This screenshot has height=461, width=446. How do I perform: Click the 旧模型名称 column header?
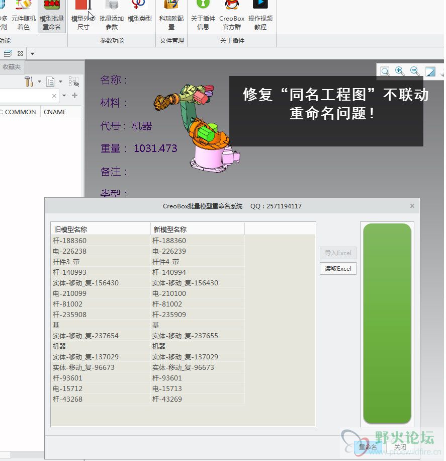click(x=101, y=229)
